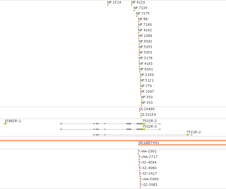Image resolution: width=226 pixels, height=189 pixels.
Task: Select the NP:1514 feature label
Action: tap(114, 2)
